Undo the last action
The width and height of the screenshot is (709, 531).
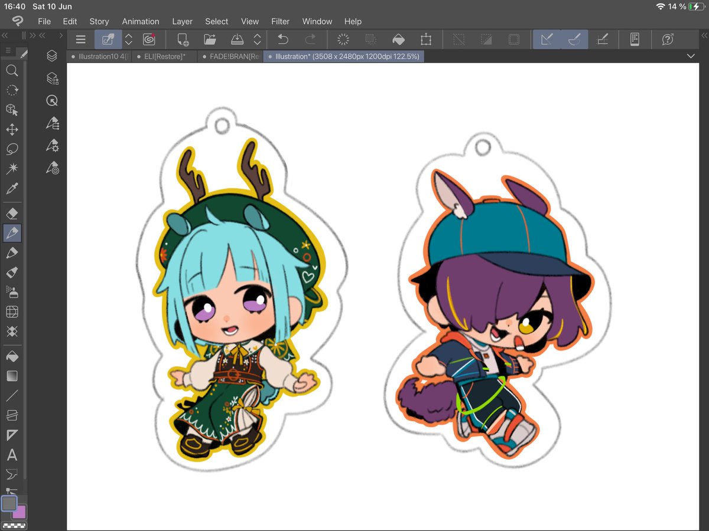283,40
